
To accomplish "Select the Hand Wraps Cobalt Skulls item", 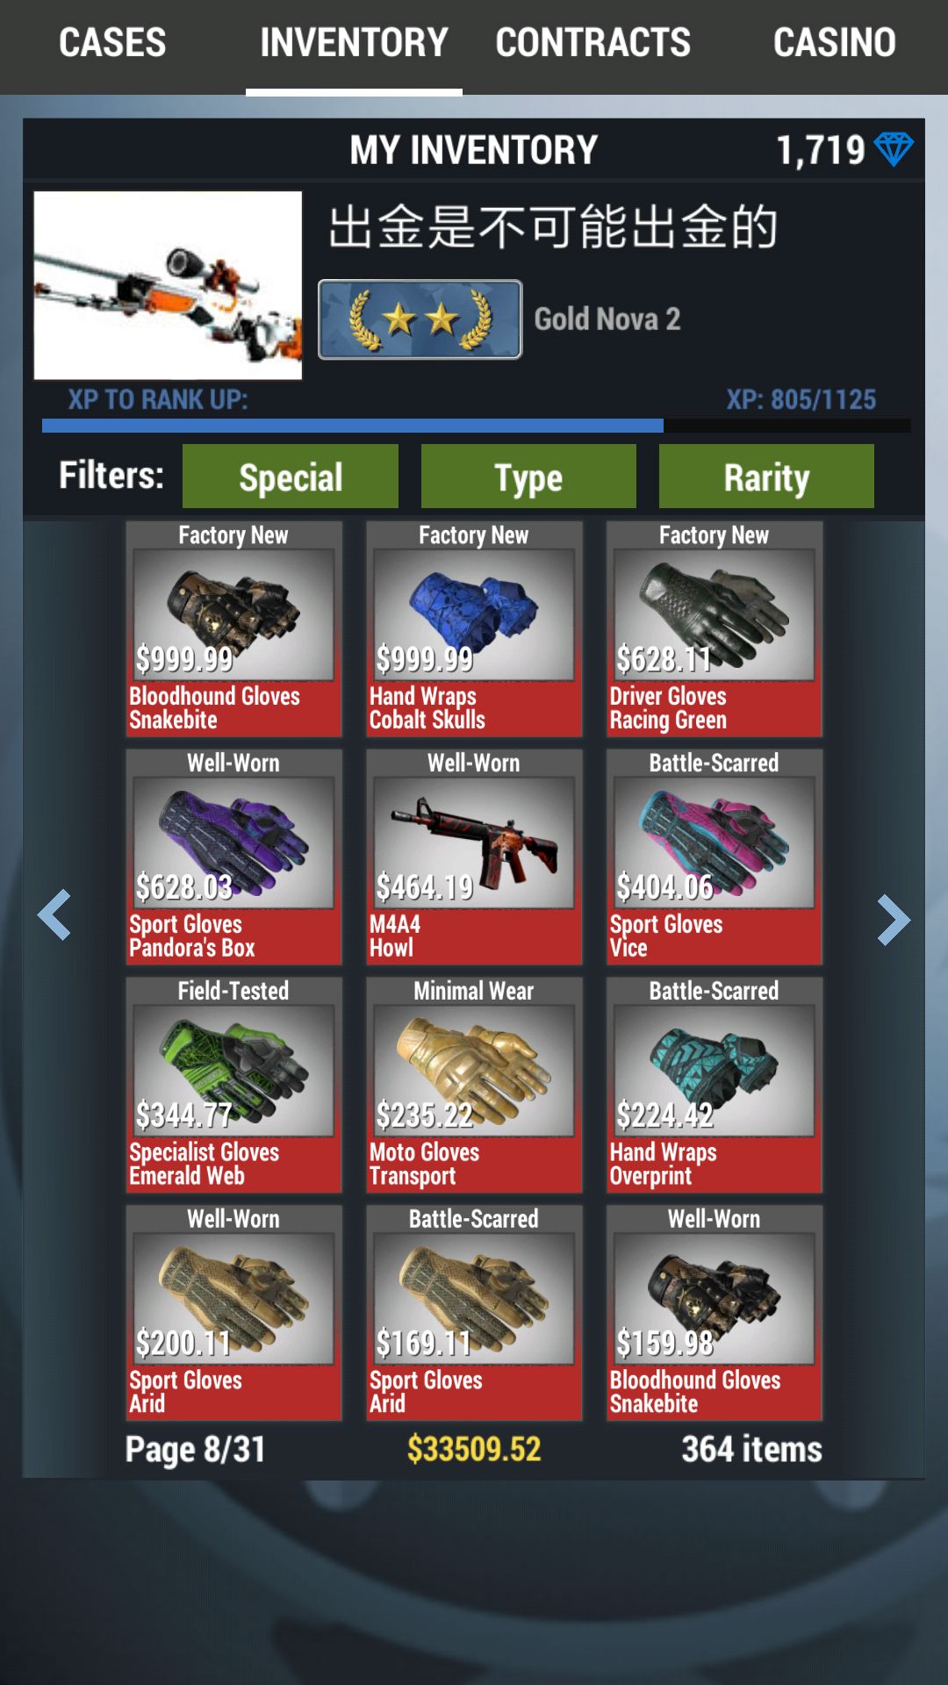I will (474, 628).
